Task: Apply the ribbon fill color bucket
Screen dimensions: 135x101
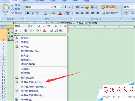Action: point(53,13)
